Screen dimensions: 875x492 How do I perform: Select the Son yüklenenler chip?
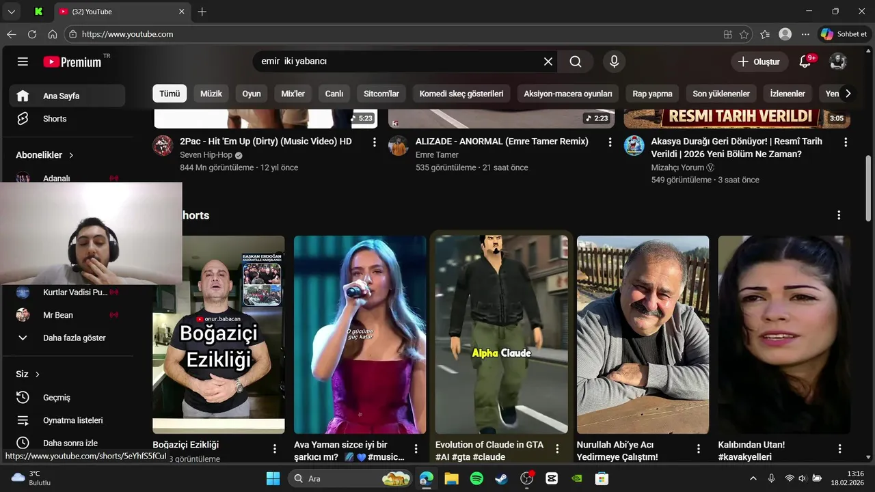[x=721, y=94]
